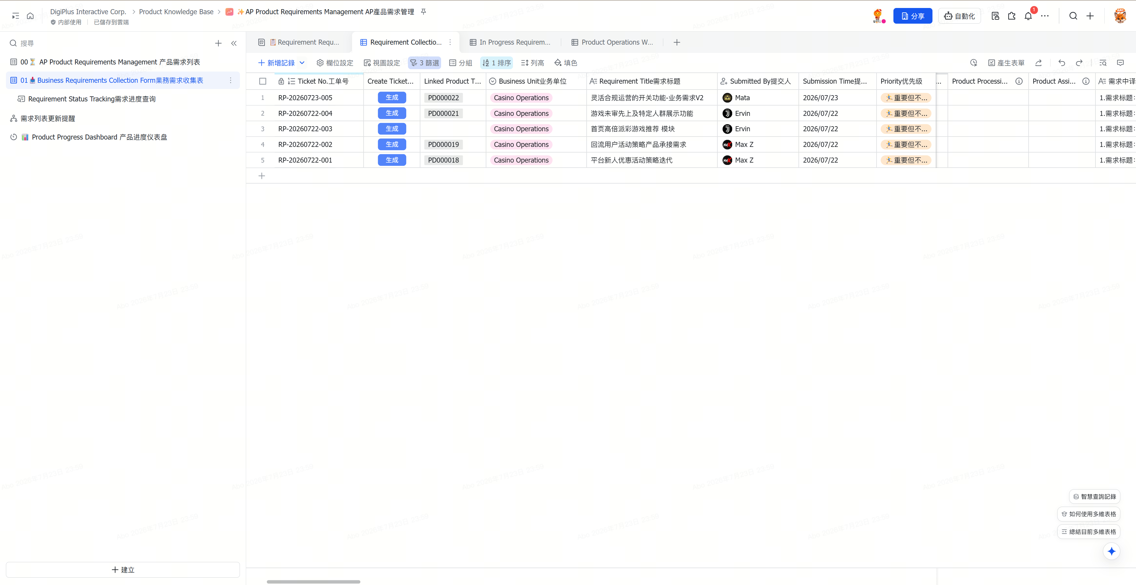1136x585 pixels.
Task: Pin the document title
Action: (x=423, y=12)
